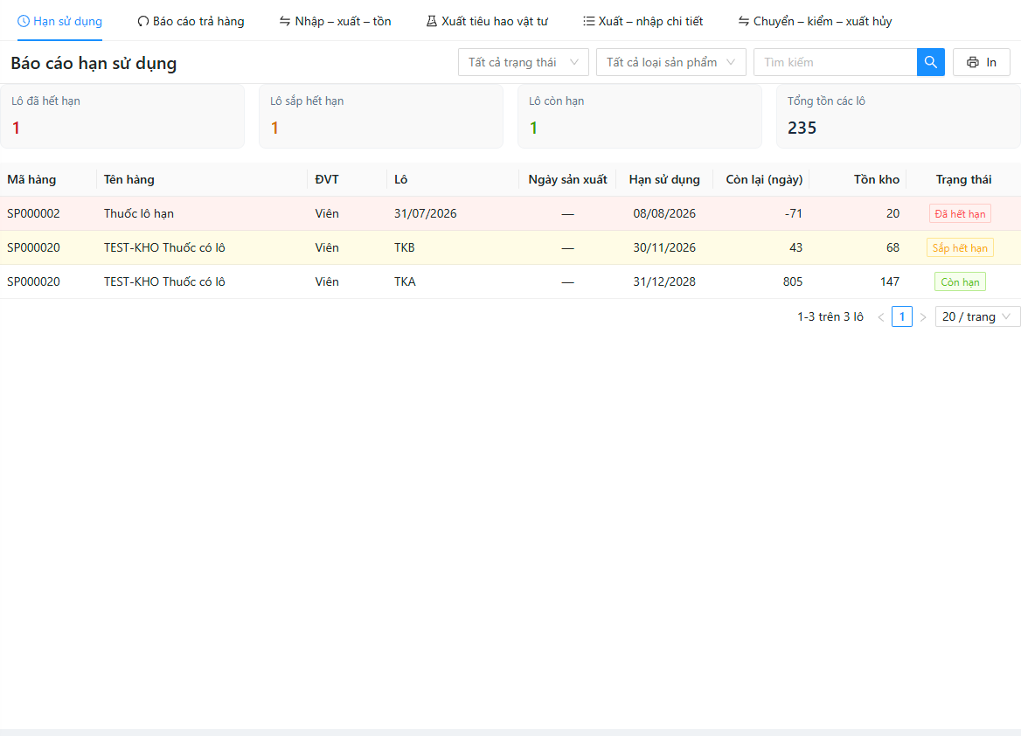
Task: Open the Tất cả trạng thái dropdown
Action: [524, 62]
